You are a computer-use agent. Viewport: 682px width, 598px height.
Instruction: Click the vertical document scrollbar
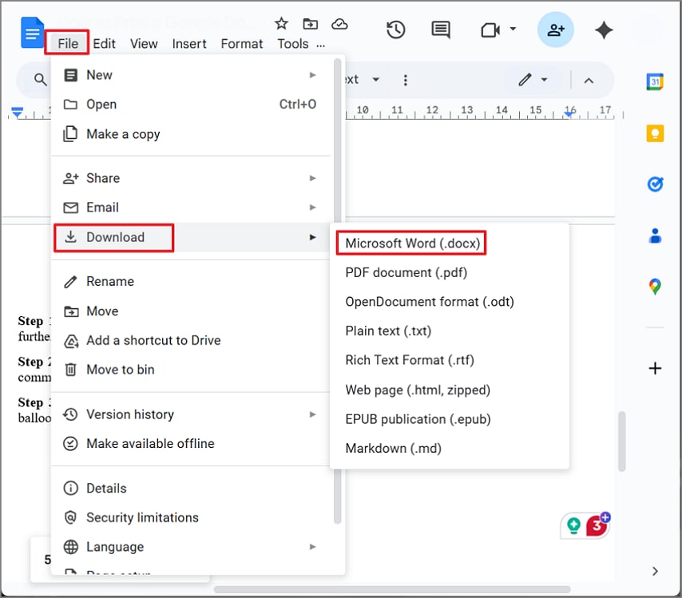pyautogui.click(x=622, y=439)
